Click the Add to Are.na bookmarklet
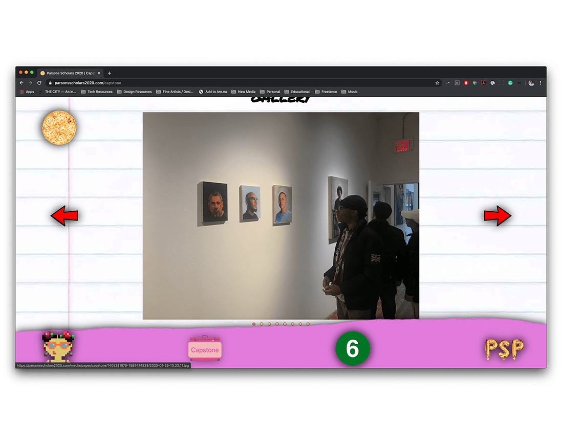The width and height of the screenshot is (562, 444). [x=213, y=92]
